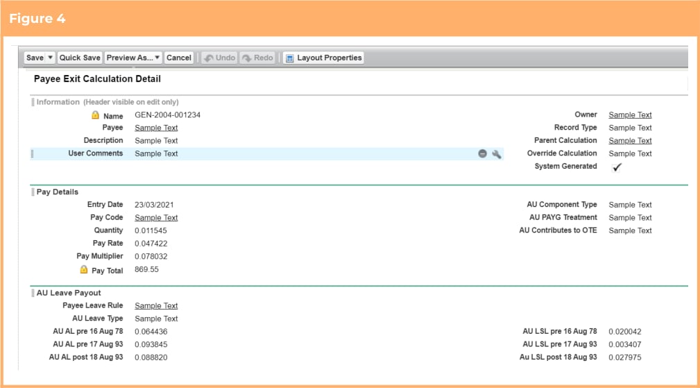Select the Information section header

pyautogui.click(x=107, y=102)
